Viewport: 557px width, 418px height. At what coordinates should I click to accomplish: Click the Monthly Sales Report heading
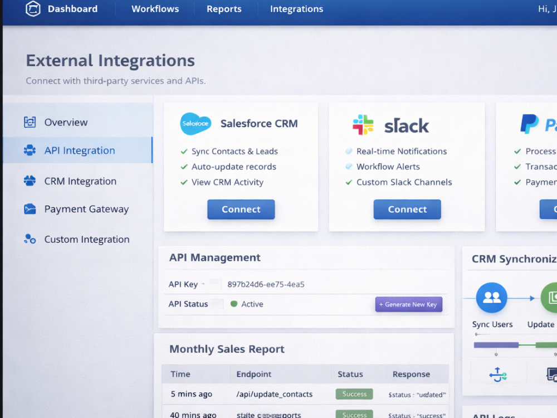227,349
